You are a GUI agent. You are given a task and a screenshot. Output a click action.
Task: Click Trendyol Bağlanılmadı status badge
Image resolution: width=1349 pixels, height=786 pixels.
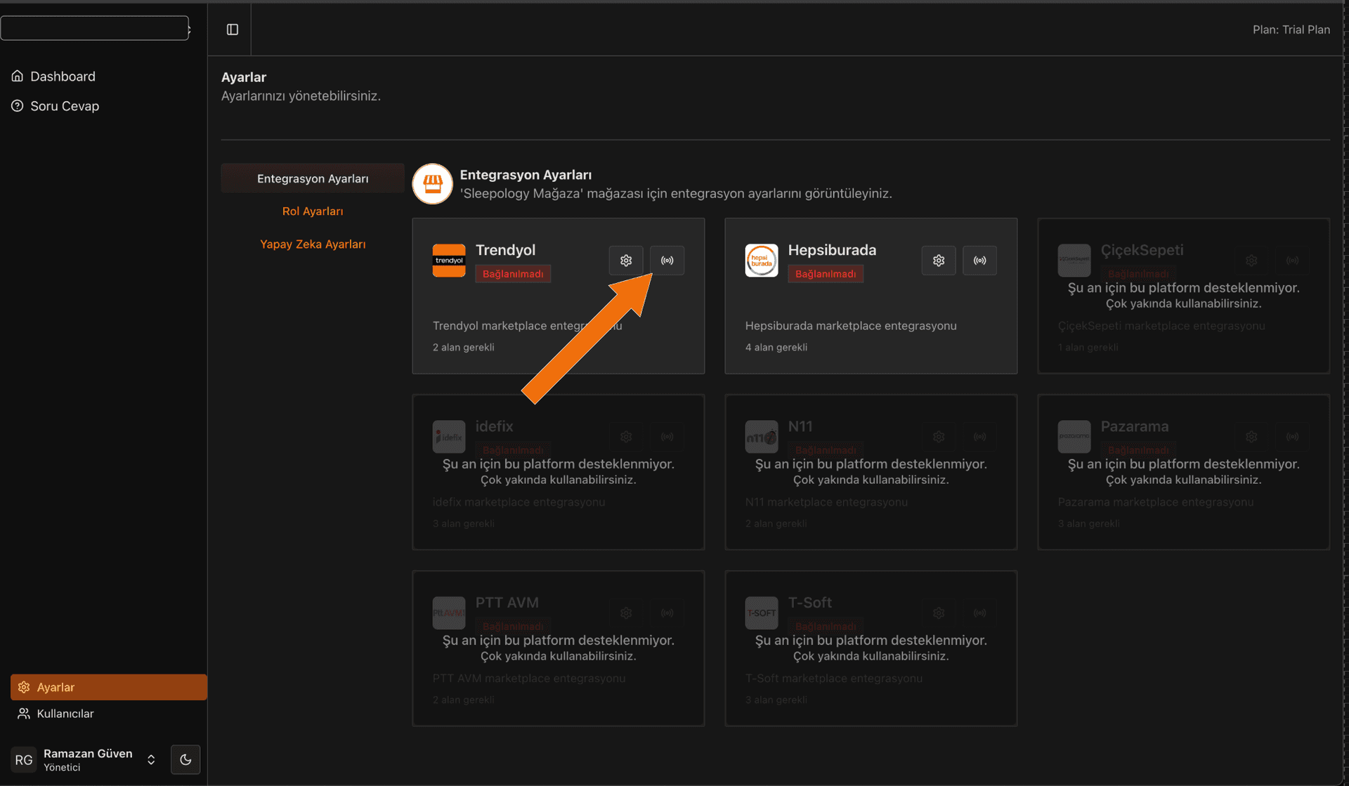tap(513, 274)
